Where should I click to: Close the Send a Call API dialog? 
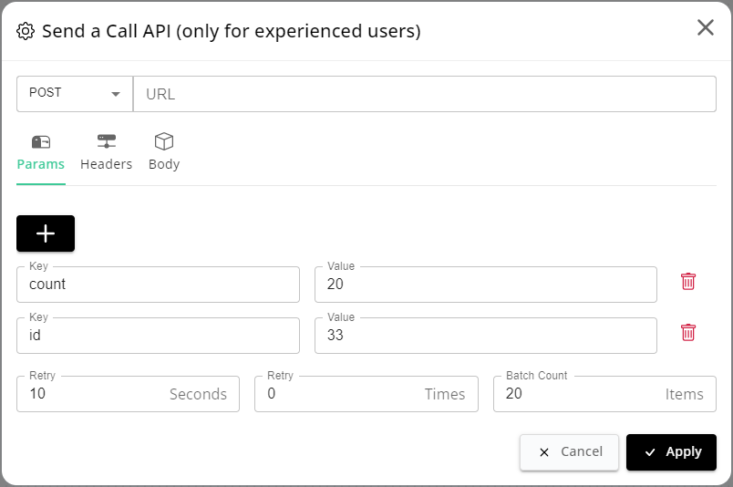click(x=706, y=27)
